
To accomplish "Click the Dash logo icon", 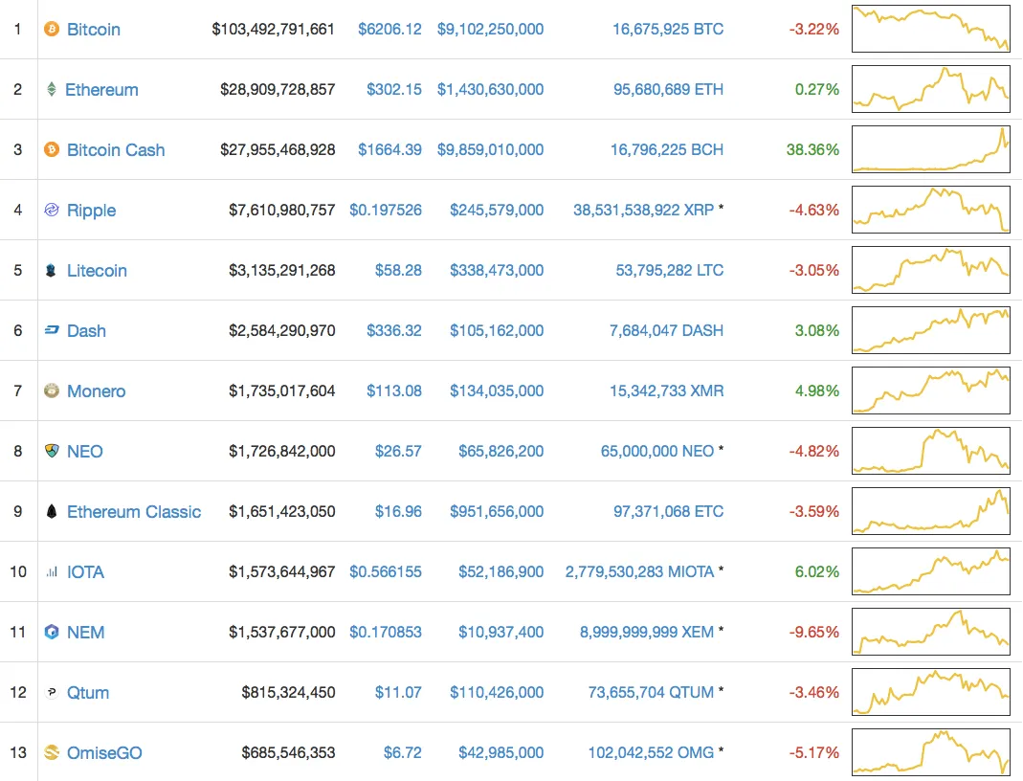I will [x=52, y=330].
